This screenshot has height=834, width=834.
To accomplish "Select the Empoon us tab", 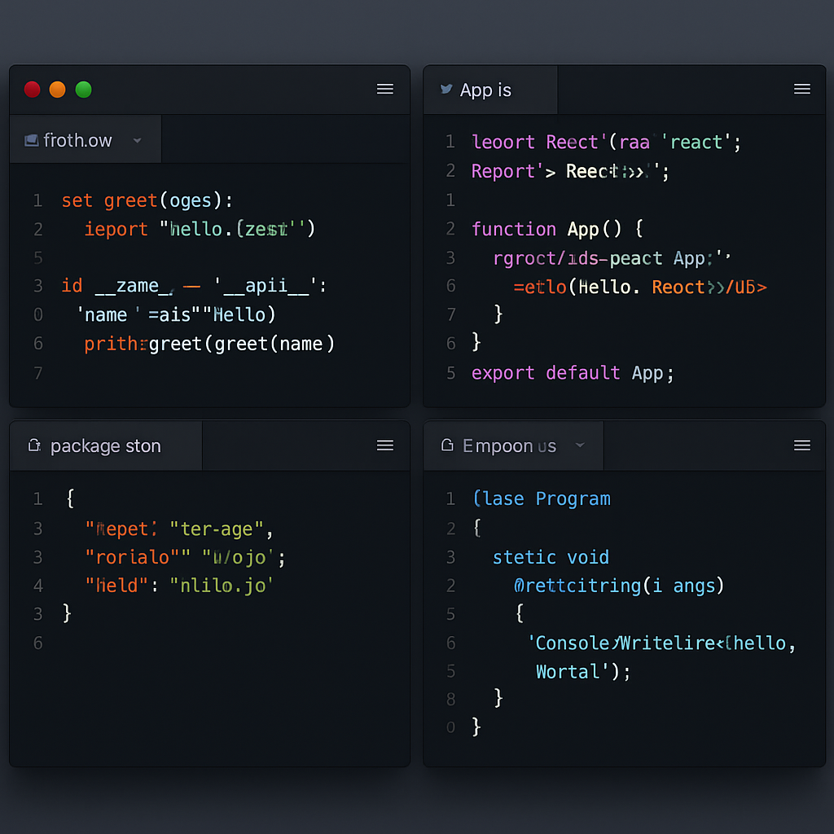I will tap(513, 446).
